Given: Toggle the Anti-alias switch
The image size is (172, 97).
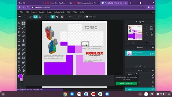Looking at the screenshot, I should click(86, 17).
